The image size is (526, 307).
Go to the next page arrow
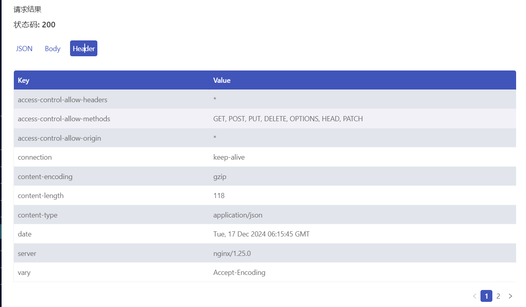pyautogui.click(x=510, y=296)
